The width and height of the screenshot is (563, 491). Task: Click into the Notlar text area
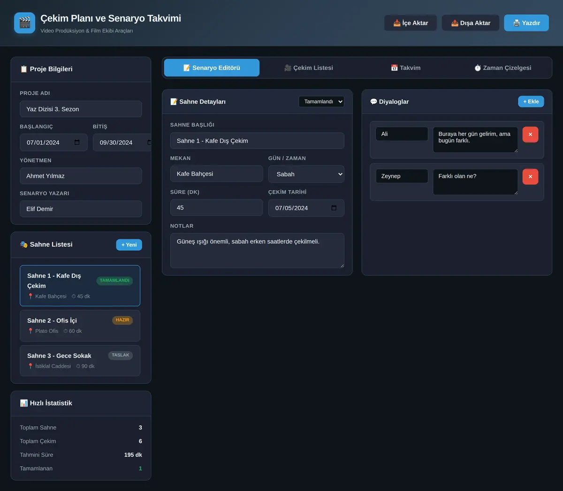pyautogui.click(x=257, y=250)
